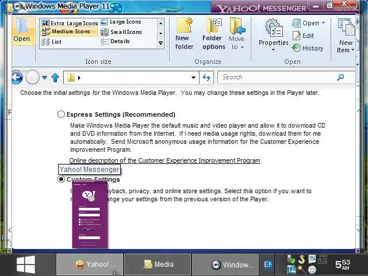Choose Medium Icons view
Viewport: 368px width, 276px height.
69,32
